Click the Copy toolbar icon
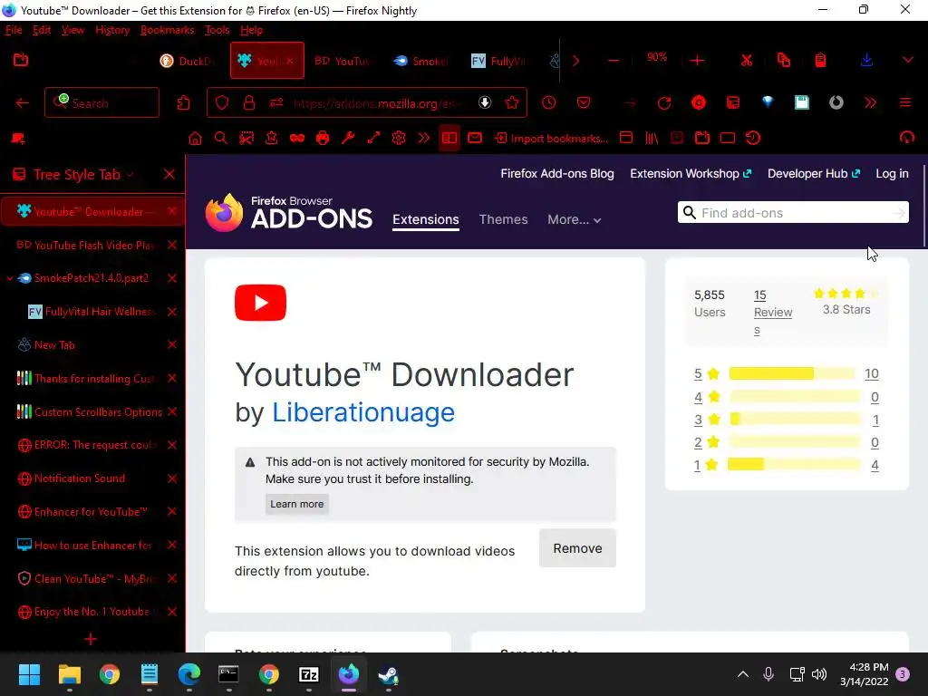This screenshot has height=696, width=928. tap(784, 61)
